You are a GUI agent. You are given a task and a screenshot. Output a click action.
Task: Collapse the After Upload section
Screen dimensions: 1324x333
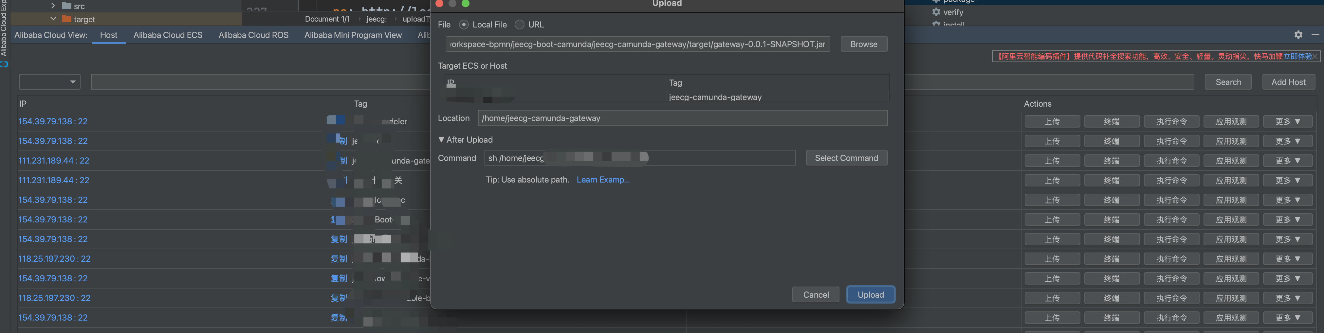tap(441, 140)
